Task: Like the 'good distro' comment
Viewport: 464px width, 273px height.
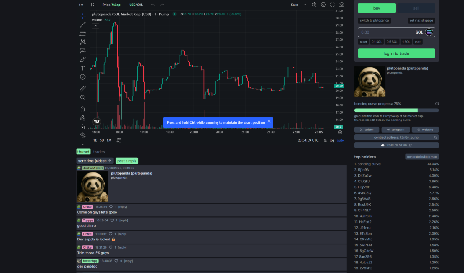Action: pyautogui.click(x=112, y=220)
